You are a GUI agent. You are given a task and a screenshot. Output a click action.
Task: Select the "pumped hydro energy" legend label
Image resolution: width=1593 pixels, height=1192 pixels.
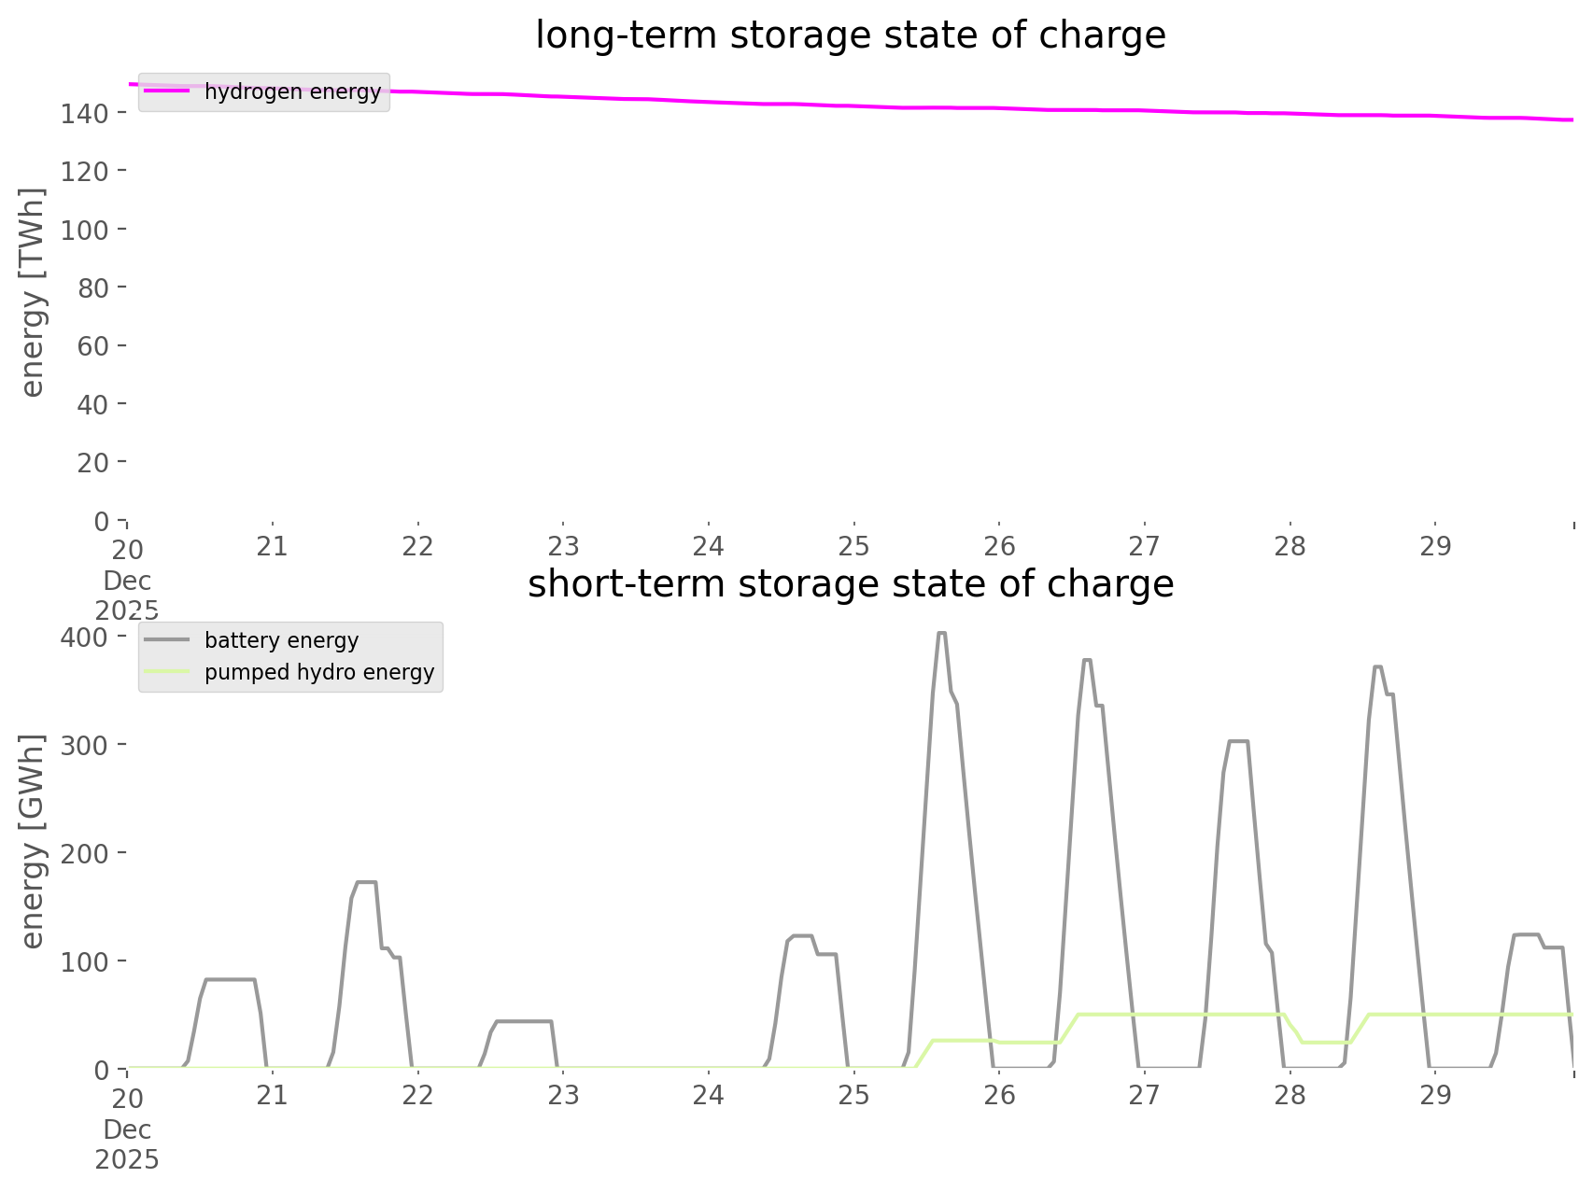click(319, 672)
